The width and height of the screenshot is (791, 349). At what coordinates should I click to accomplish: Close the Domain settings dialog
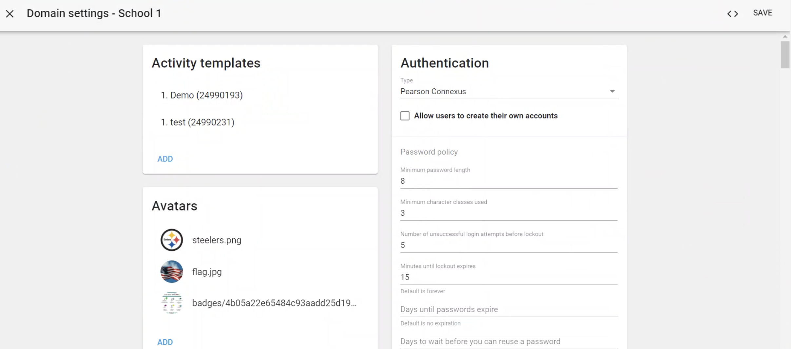(10, 14)
